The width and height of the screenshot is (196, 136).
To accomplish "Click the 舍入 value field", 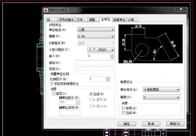I will coord(99,56).
